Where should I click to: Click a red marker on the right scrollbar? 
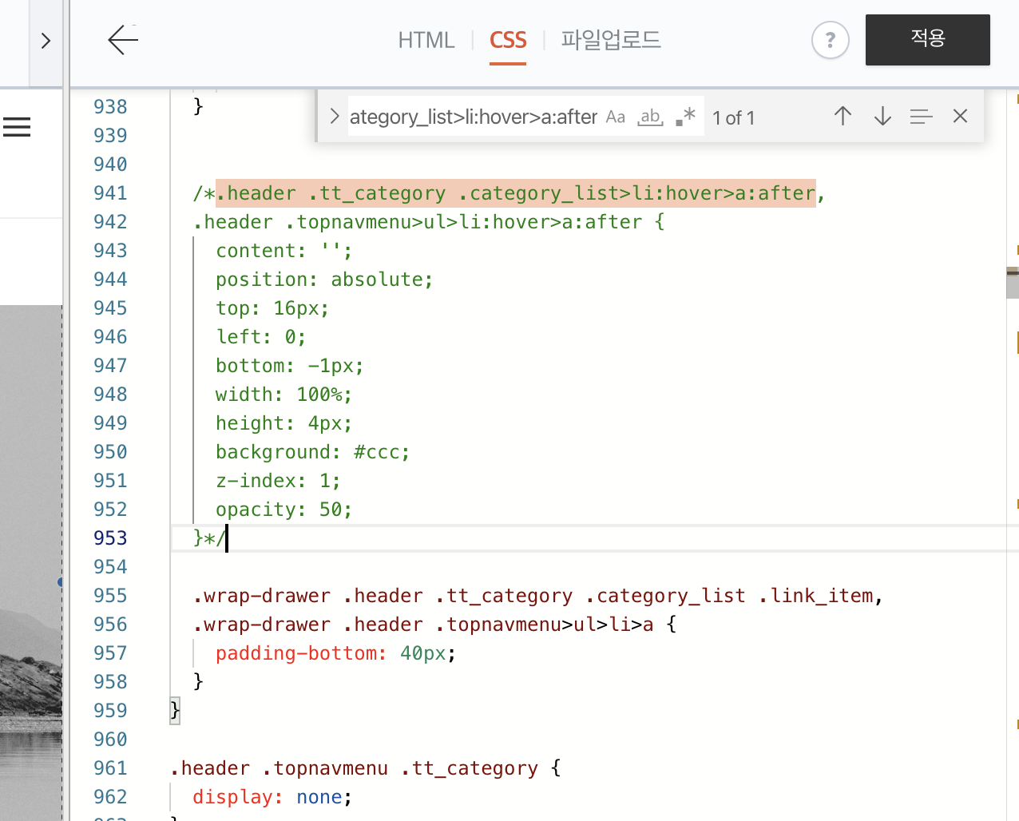pyautogui.click(x=1016, y=100)
